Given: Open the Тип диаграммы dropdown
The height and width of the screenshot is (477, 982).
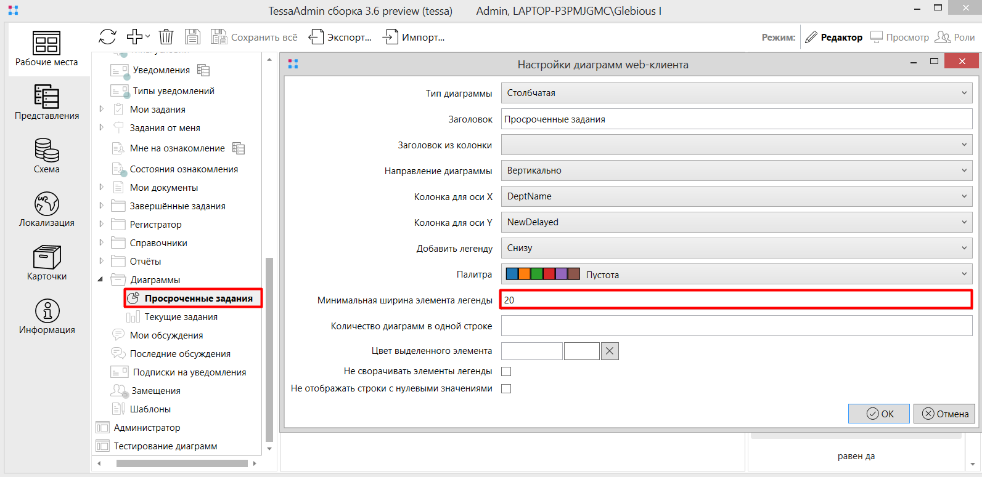Looking at the screenshot, I should tap(736, 93).
